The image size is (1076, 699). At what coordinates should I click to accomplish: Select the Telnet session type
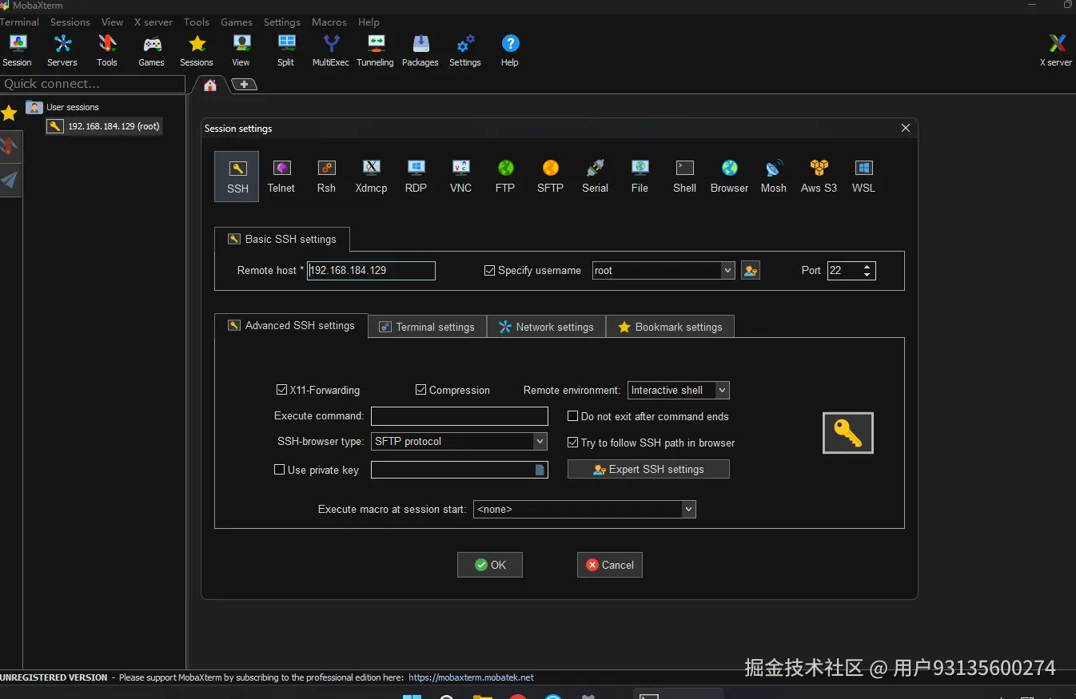[281, 177]
